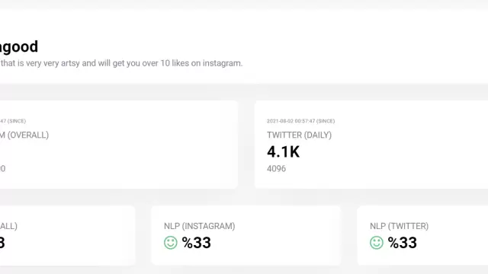Click the bold value in the bottom-left card
The height and width of the screenshot is (274, 488).
point(2,243)
